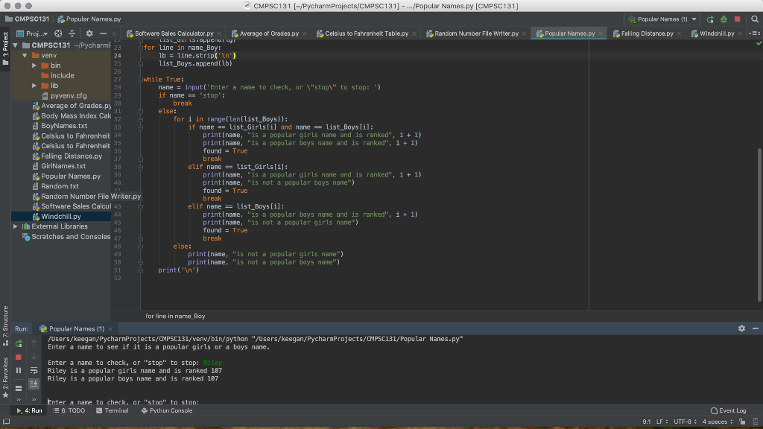
Task: Expand External Libraries node
Action: pyautogui.click(x=15, y=226)
